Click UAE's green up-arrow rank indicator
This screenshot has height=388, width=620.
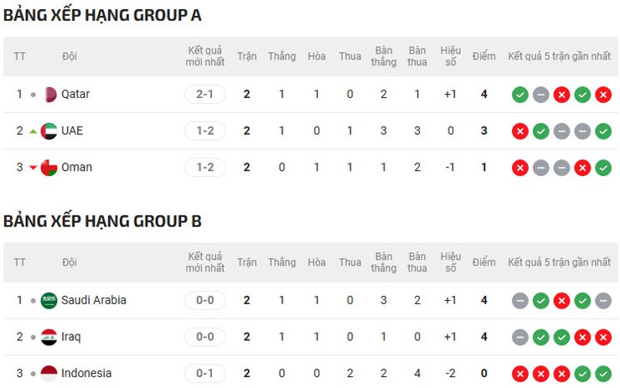[x=34, y=132]
